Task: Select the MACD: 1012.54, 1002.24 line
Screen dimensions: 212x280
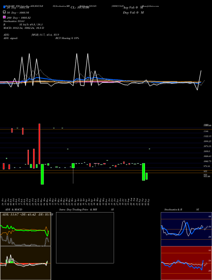Action: (24, 28)
